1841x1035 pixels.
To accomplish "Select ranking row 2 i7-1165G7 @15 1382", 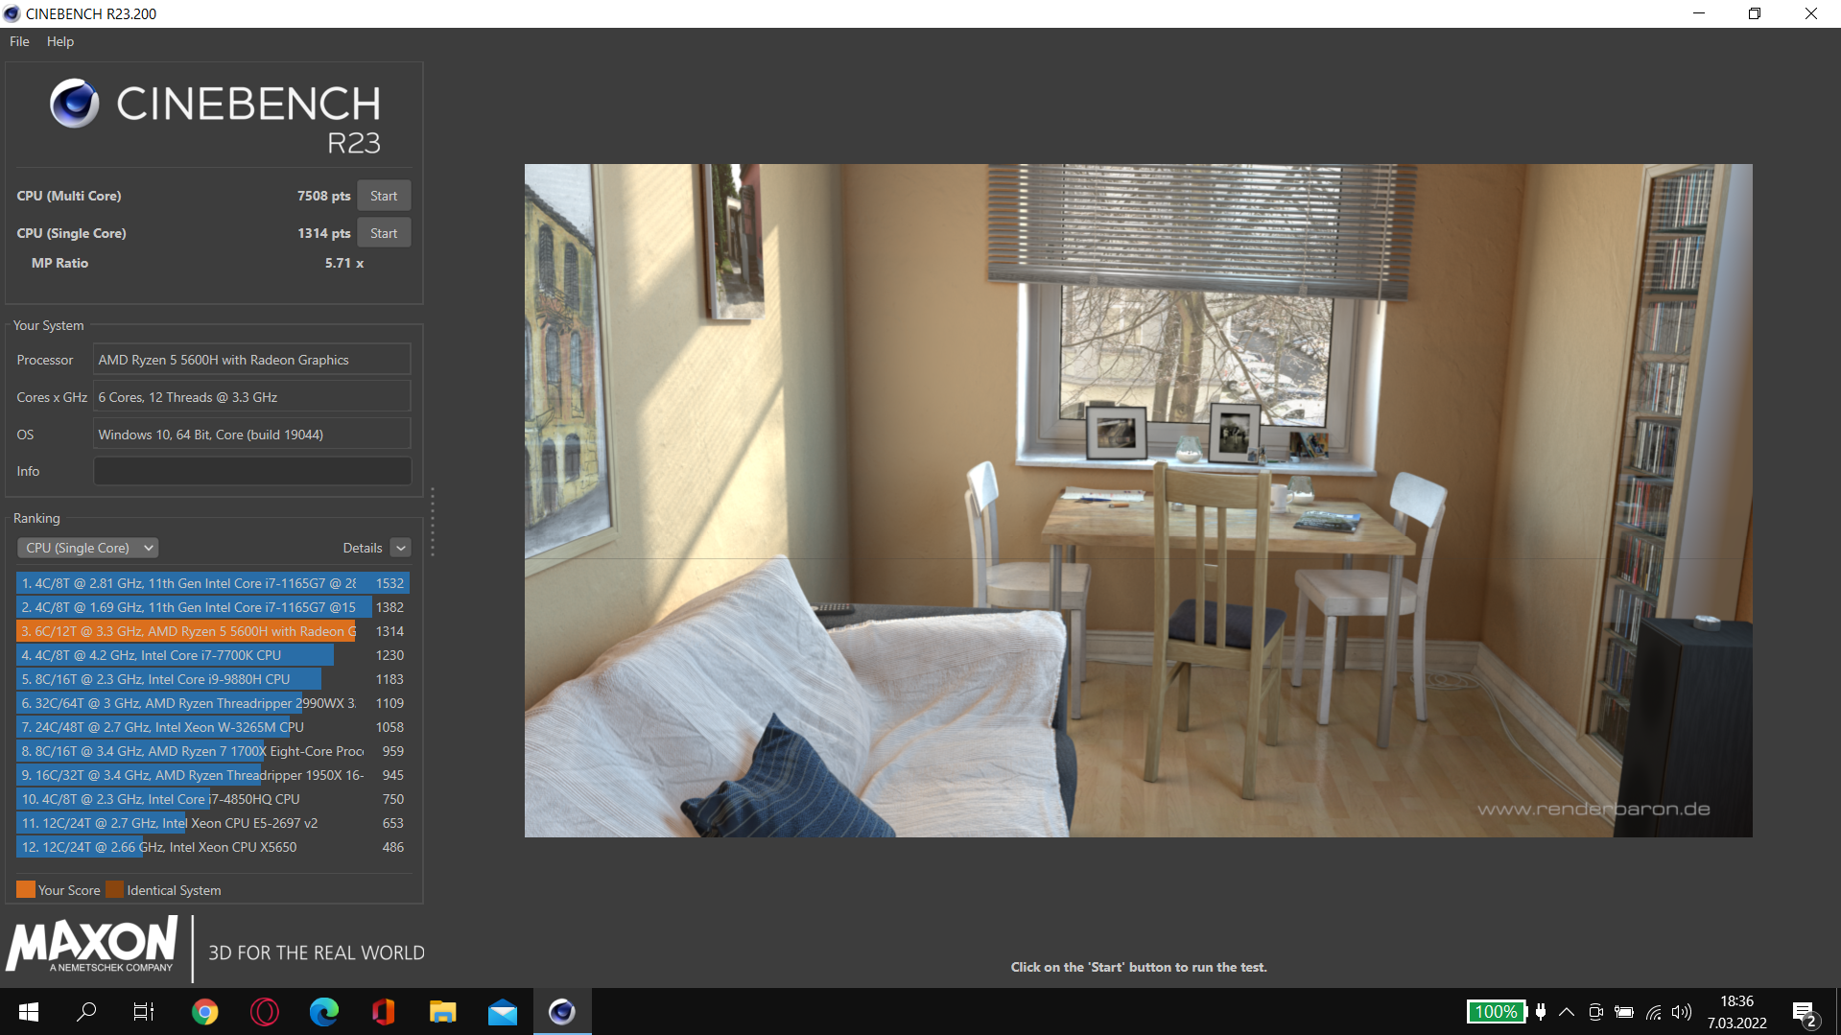I will (213, 607).
